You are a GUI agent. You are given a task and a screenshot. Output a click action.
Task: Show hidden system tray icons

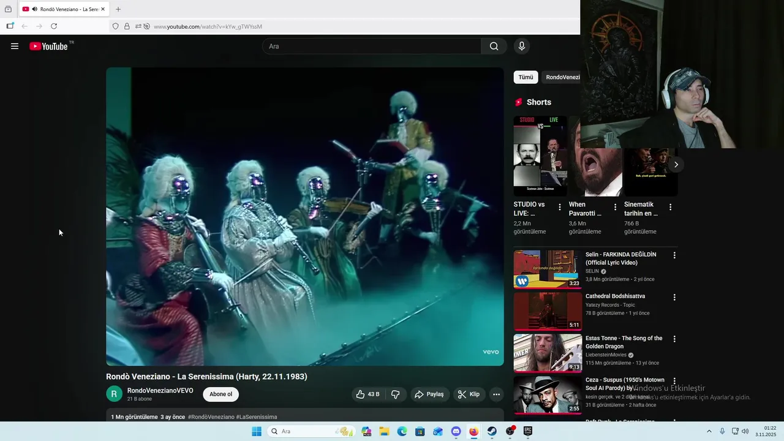click(x=709, y=431)
